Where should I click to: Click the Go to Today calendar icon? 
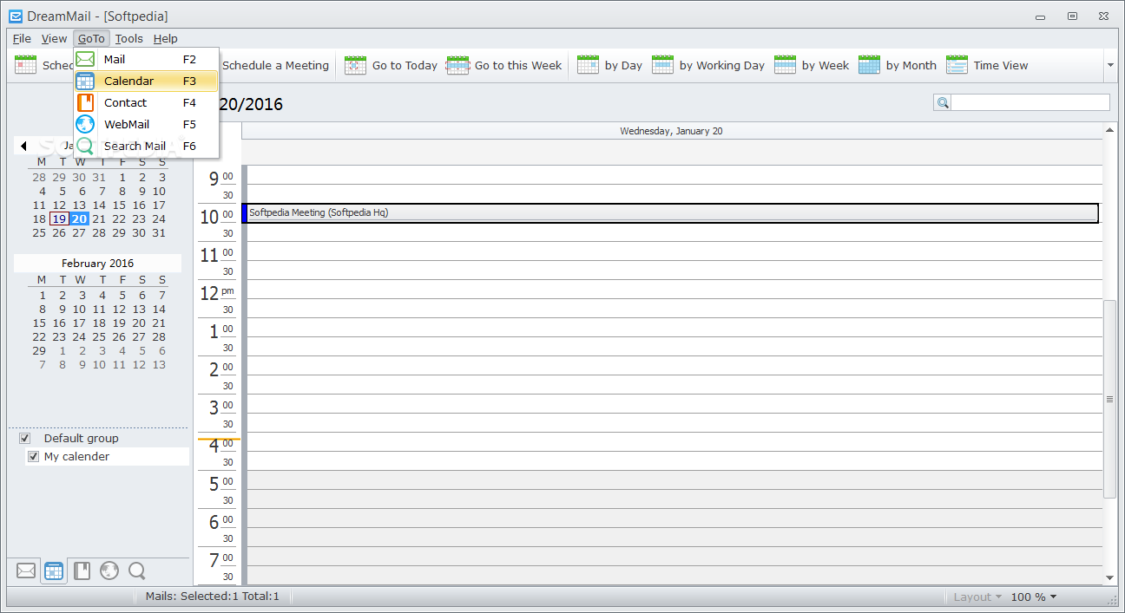tap(355, 65)
